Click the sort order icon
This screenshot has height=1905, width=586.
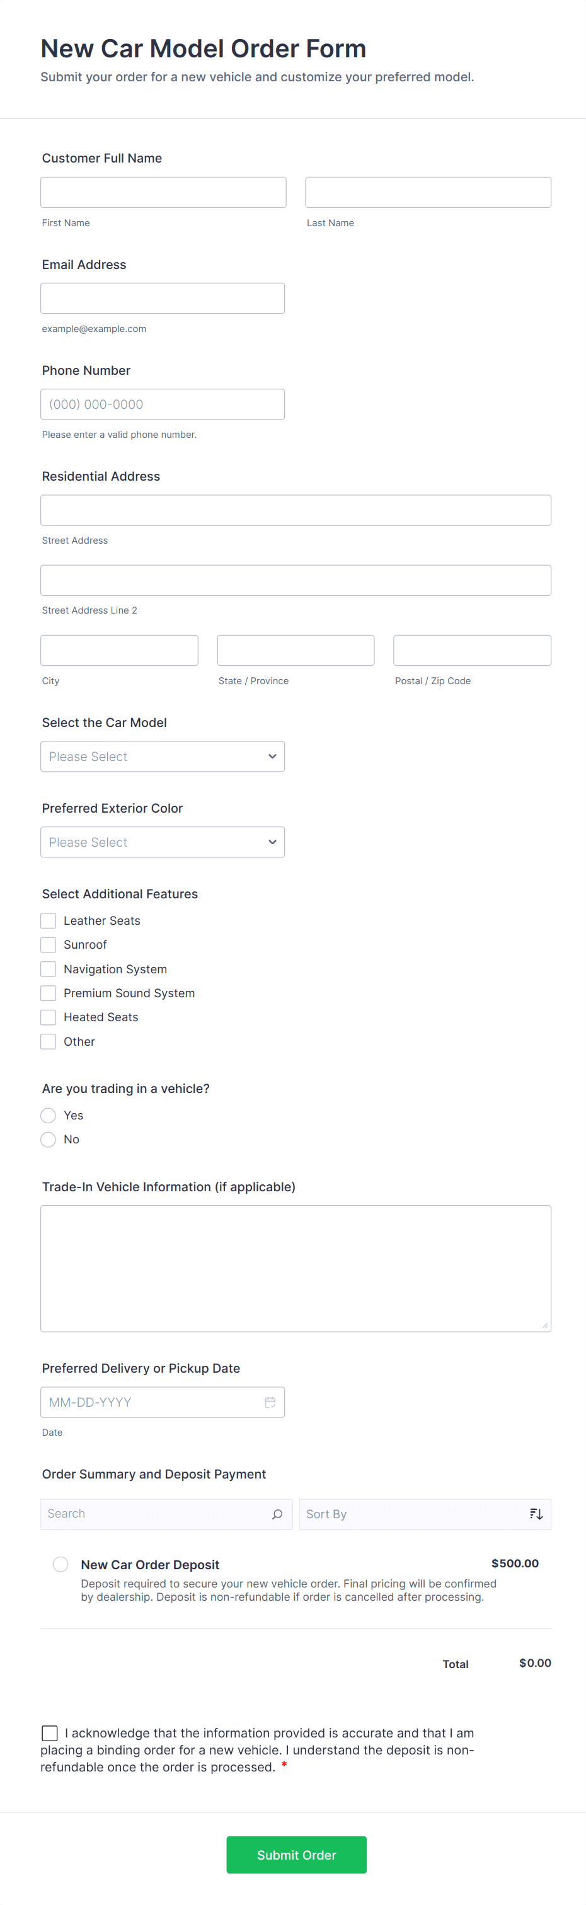(x=536, y=1514)
